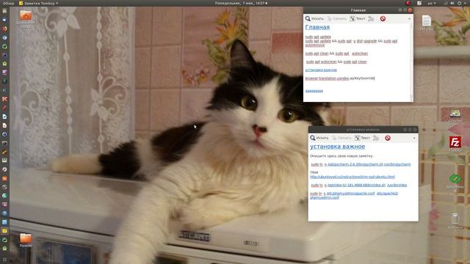470x264 pixels.
Task: Click the browser.translation.yandex.apiKeyOverride text line
Action: (x=340, y=78)
